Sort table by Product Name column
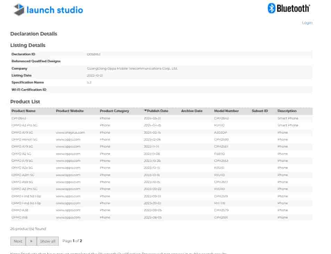 23,111
